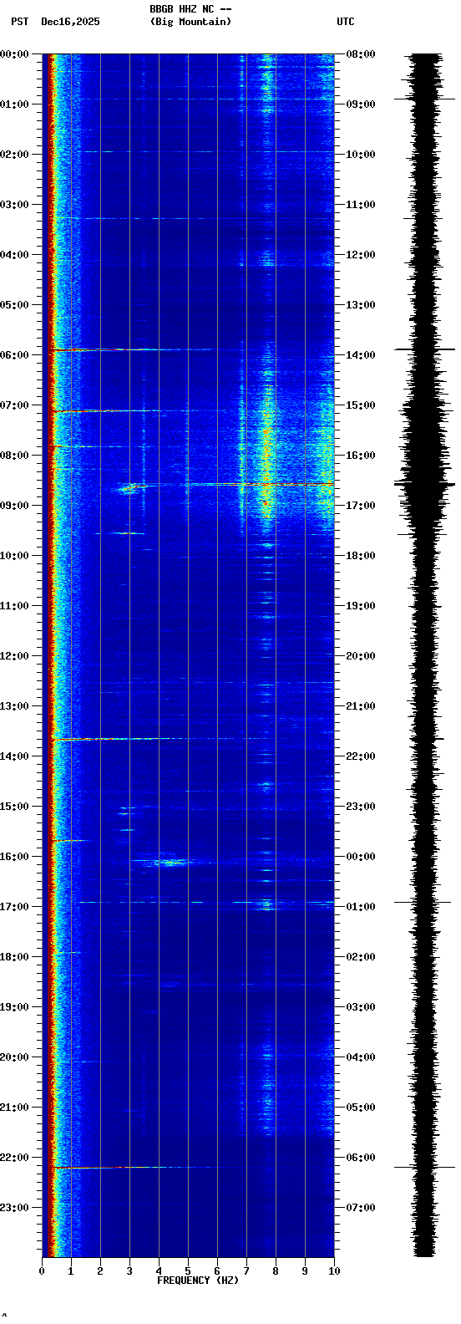This screenshot has width=461, height=1324.
Task: Click the PST axis '00:00' time label
Action: (15, 54)
